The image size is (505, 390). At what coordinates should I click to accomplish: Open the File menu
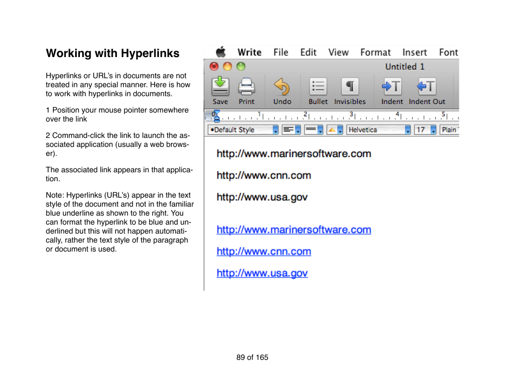coord(281,52)
